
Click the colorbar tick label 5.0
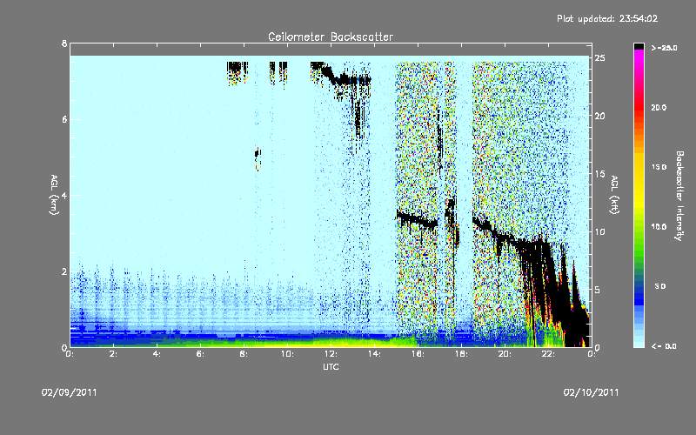(660, 286)
